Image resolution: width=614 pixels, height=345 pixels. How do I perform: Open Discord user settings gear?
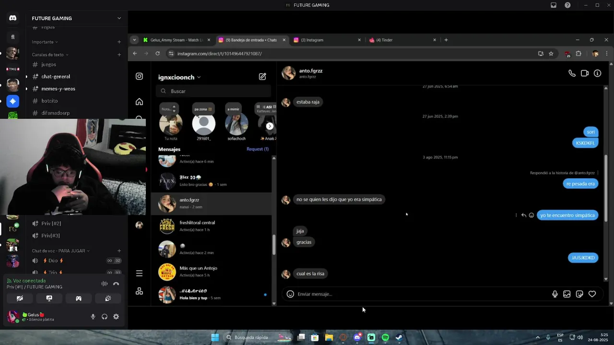click(116, 317)
